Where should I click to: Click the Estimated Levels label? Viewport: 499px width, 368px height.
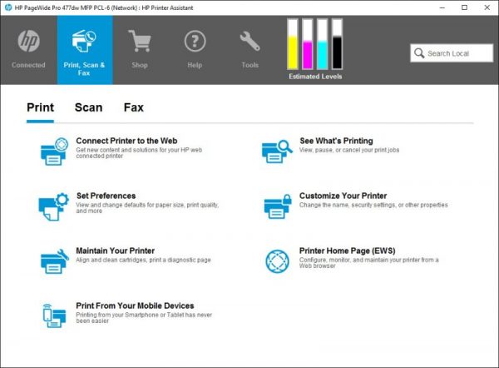pyautogui.click(x=315, y=77)
